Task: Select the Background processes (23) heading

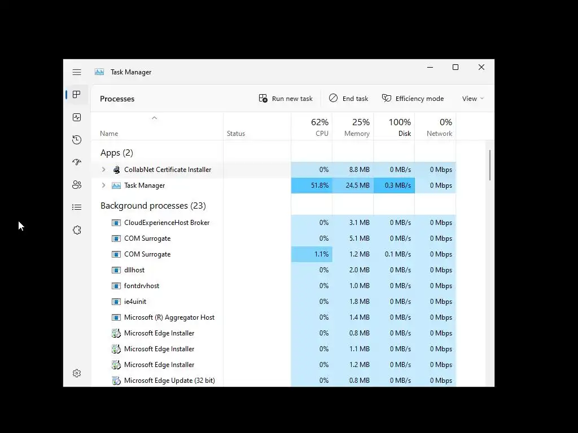Action: click(154, 206)
